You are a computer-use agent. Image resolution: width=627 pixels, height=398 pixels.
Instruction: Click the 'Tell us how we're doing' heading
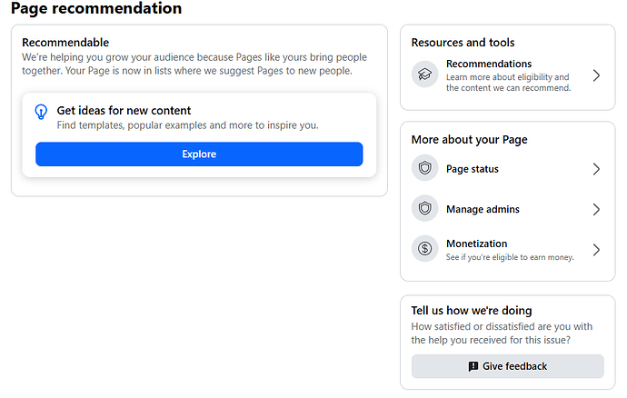tap(472, 311)
